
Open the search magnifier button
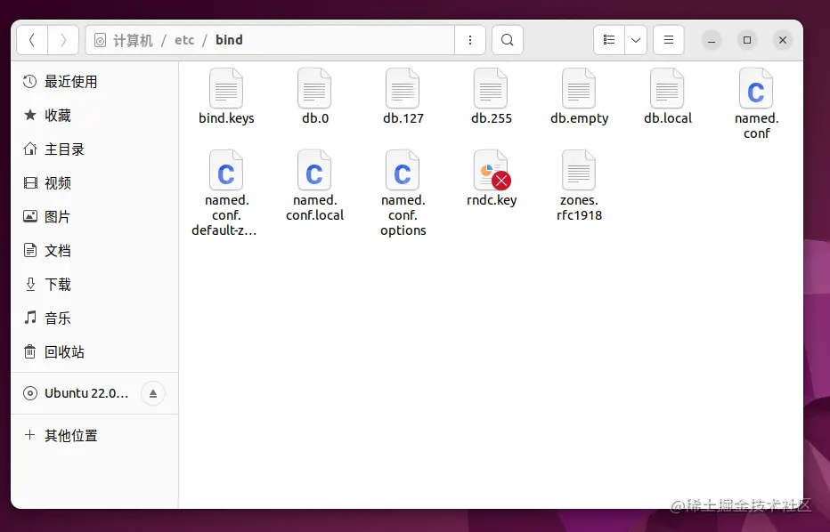[507, 40]
